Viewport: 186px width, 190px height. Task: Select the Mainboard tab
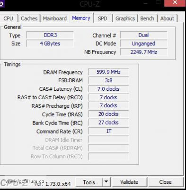[x=55, y=19]
